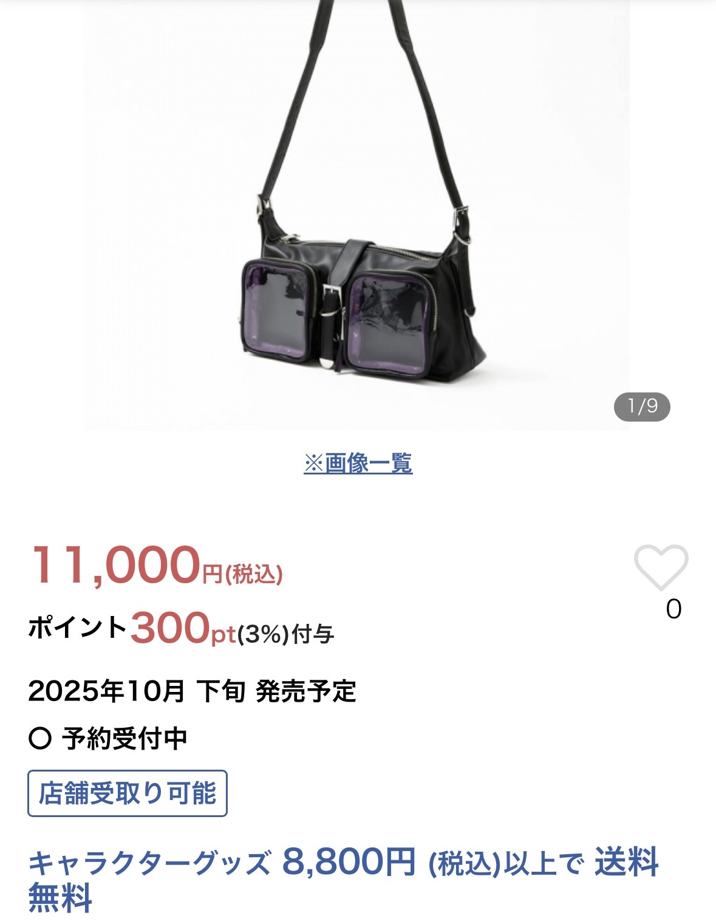Click the favorite count 0 below heart
716x924 pixels.
coord(673,609)
